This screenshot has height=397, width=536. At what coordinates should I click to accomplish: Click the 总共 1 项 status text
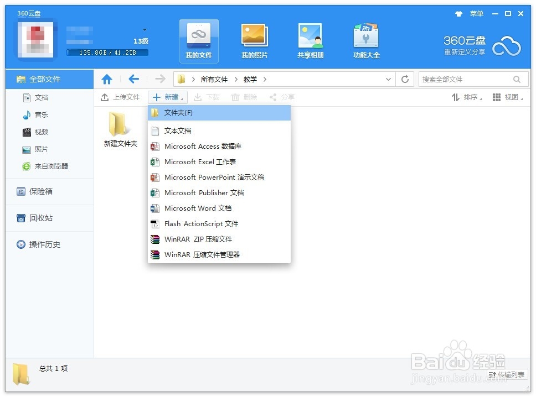(53, 369)
